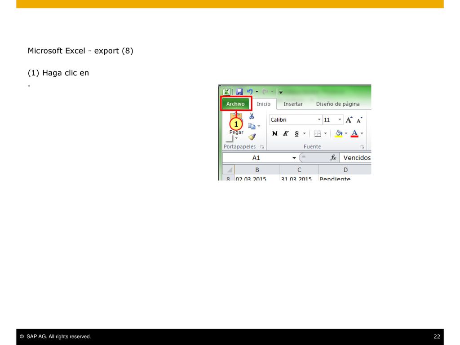Click the Select All corner triangle
Screen dimensions: 460x345
pyautogui.click(x=229, y=169)
